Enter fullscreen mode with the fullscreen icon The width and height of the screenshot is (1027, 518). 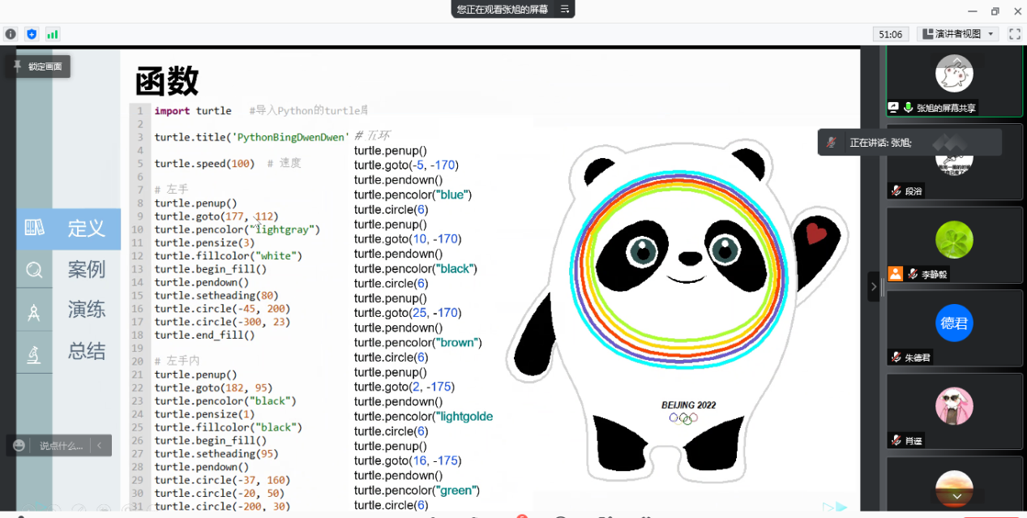point(1014,34)
